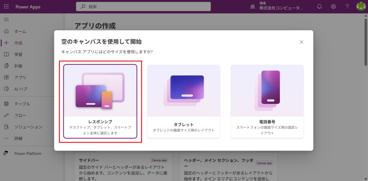Screen dimensions: 368x181
Task: Click the 学習 book icon
Action: [6, 54]
